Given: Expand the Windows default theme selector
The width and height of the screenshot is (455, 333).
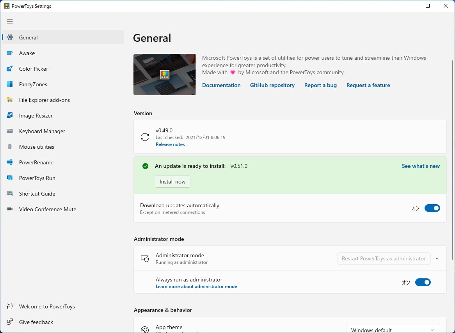Looking at the screenshot, I should click(x=393, y=329).
